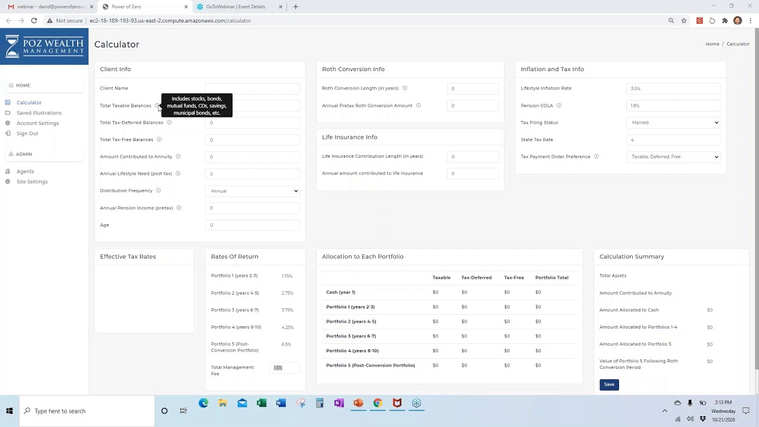759x427 pixels.
Task: Click the Total Management Fee input
Action: pos(284,368)
